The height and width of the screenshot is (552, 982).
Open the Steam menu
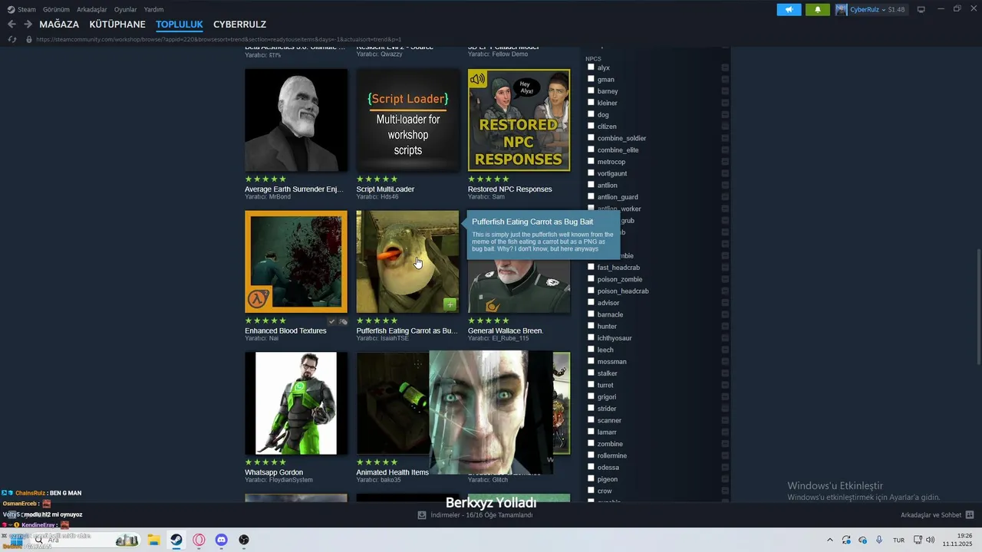coord(27,9)
